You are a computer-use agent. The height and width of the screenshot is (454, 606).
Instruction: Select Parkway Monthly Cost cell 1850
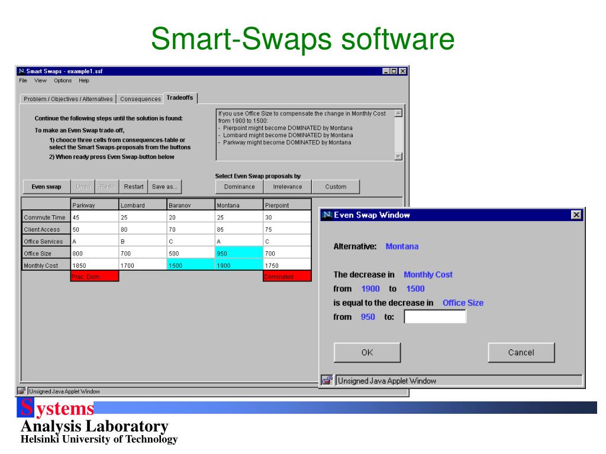pyautogui.click(x=95, y=265)
